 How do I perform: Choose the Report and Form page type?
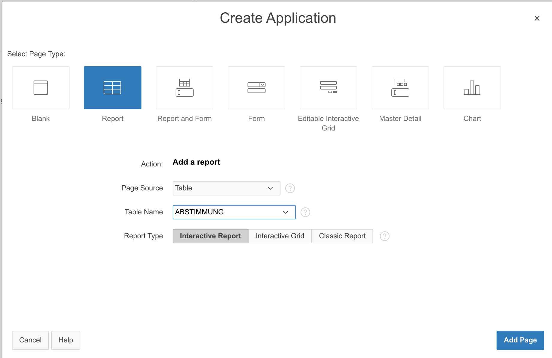click(185, 88)
